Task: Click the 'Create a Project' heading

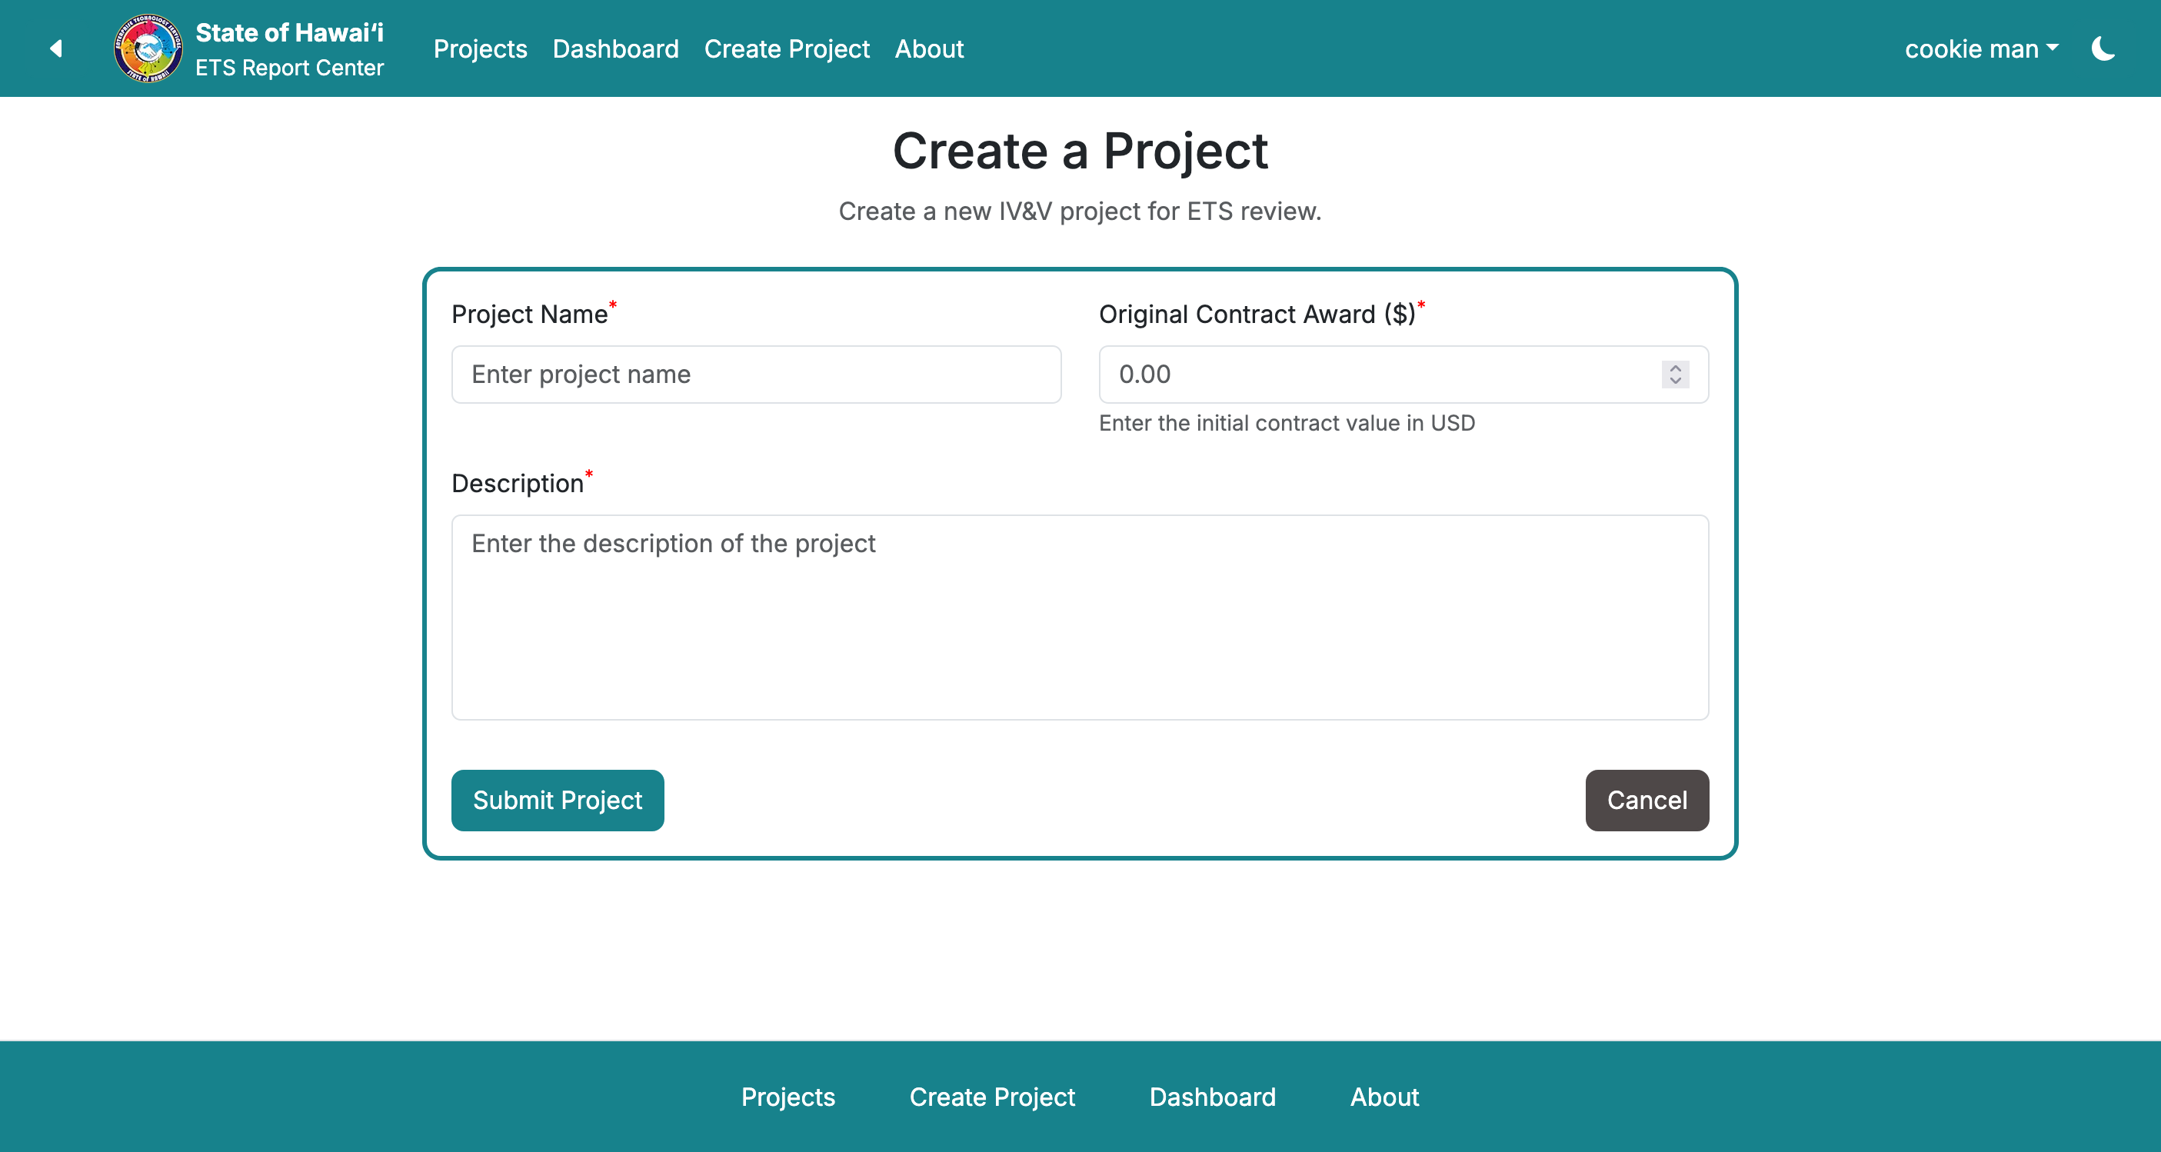Action: tap(1080, 151)
